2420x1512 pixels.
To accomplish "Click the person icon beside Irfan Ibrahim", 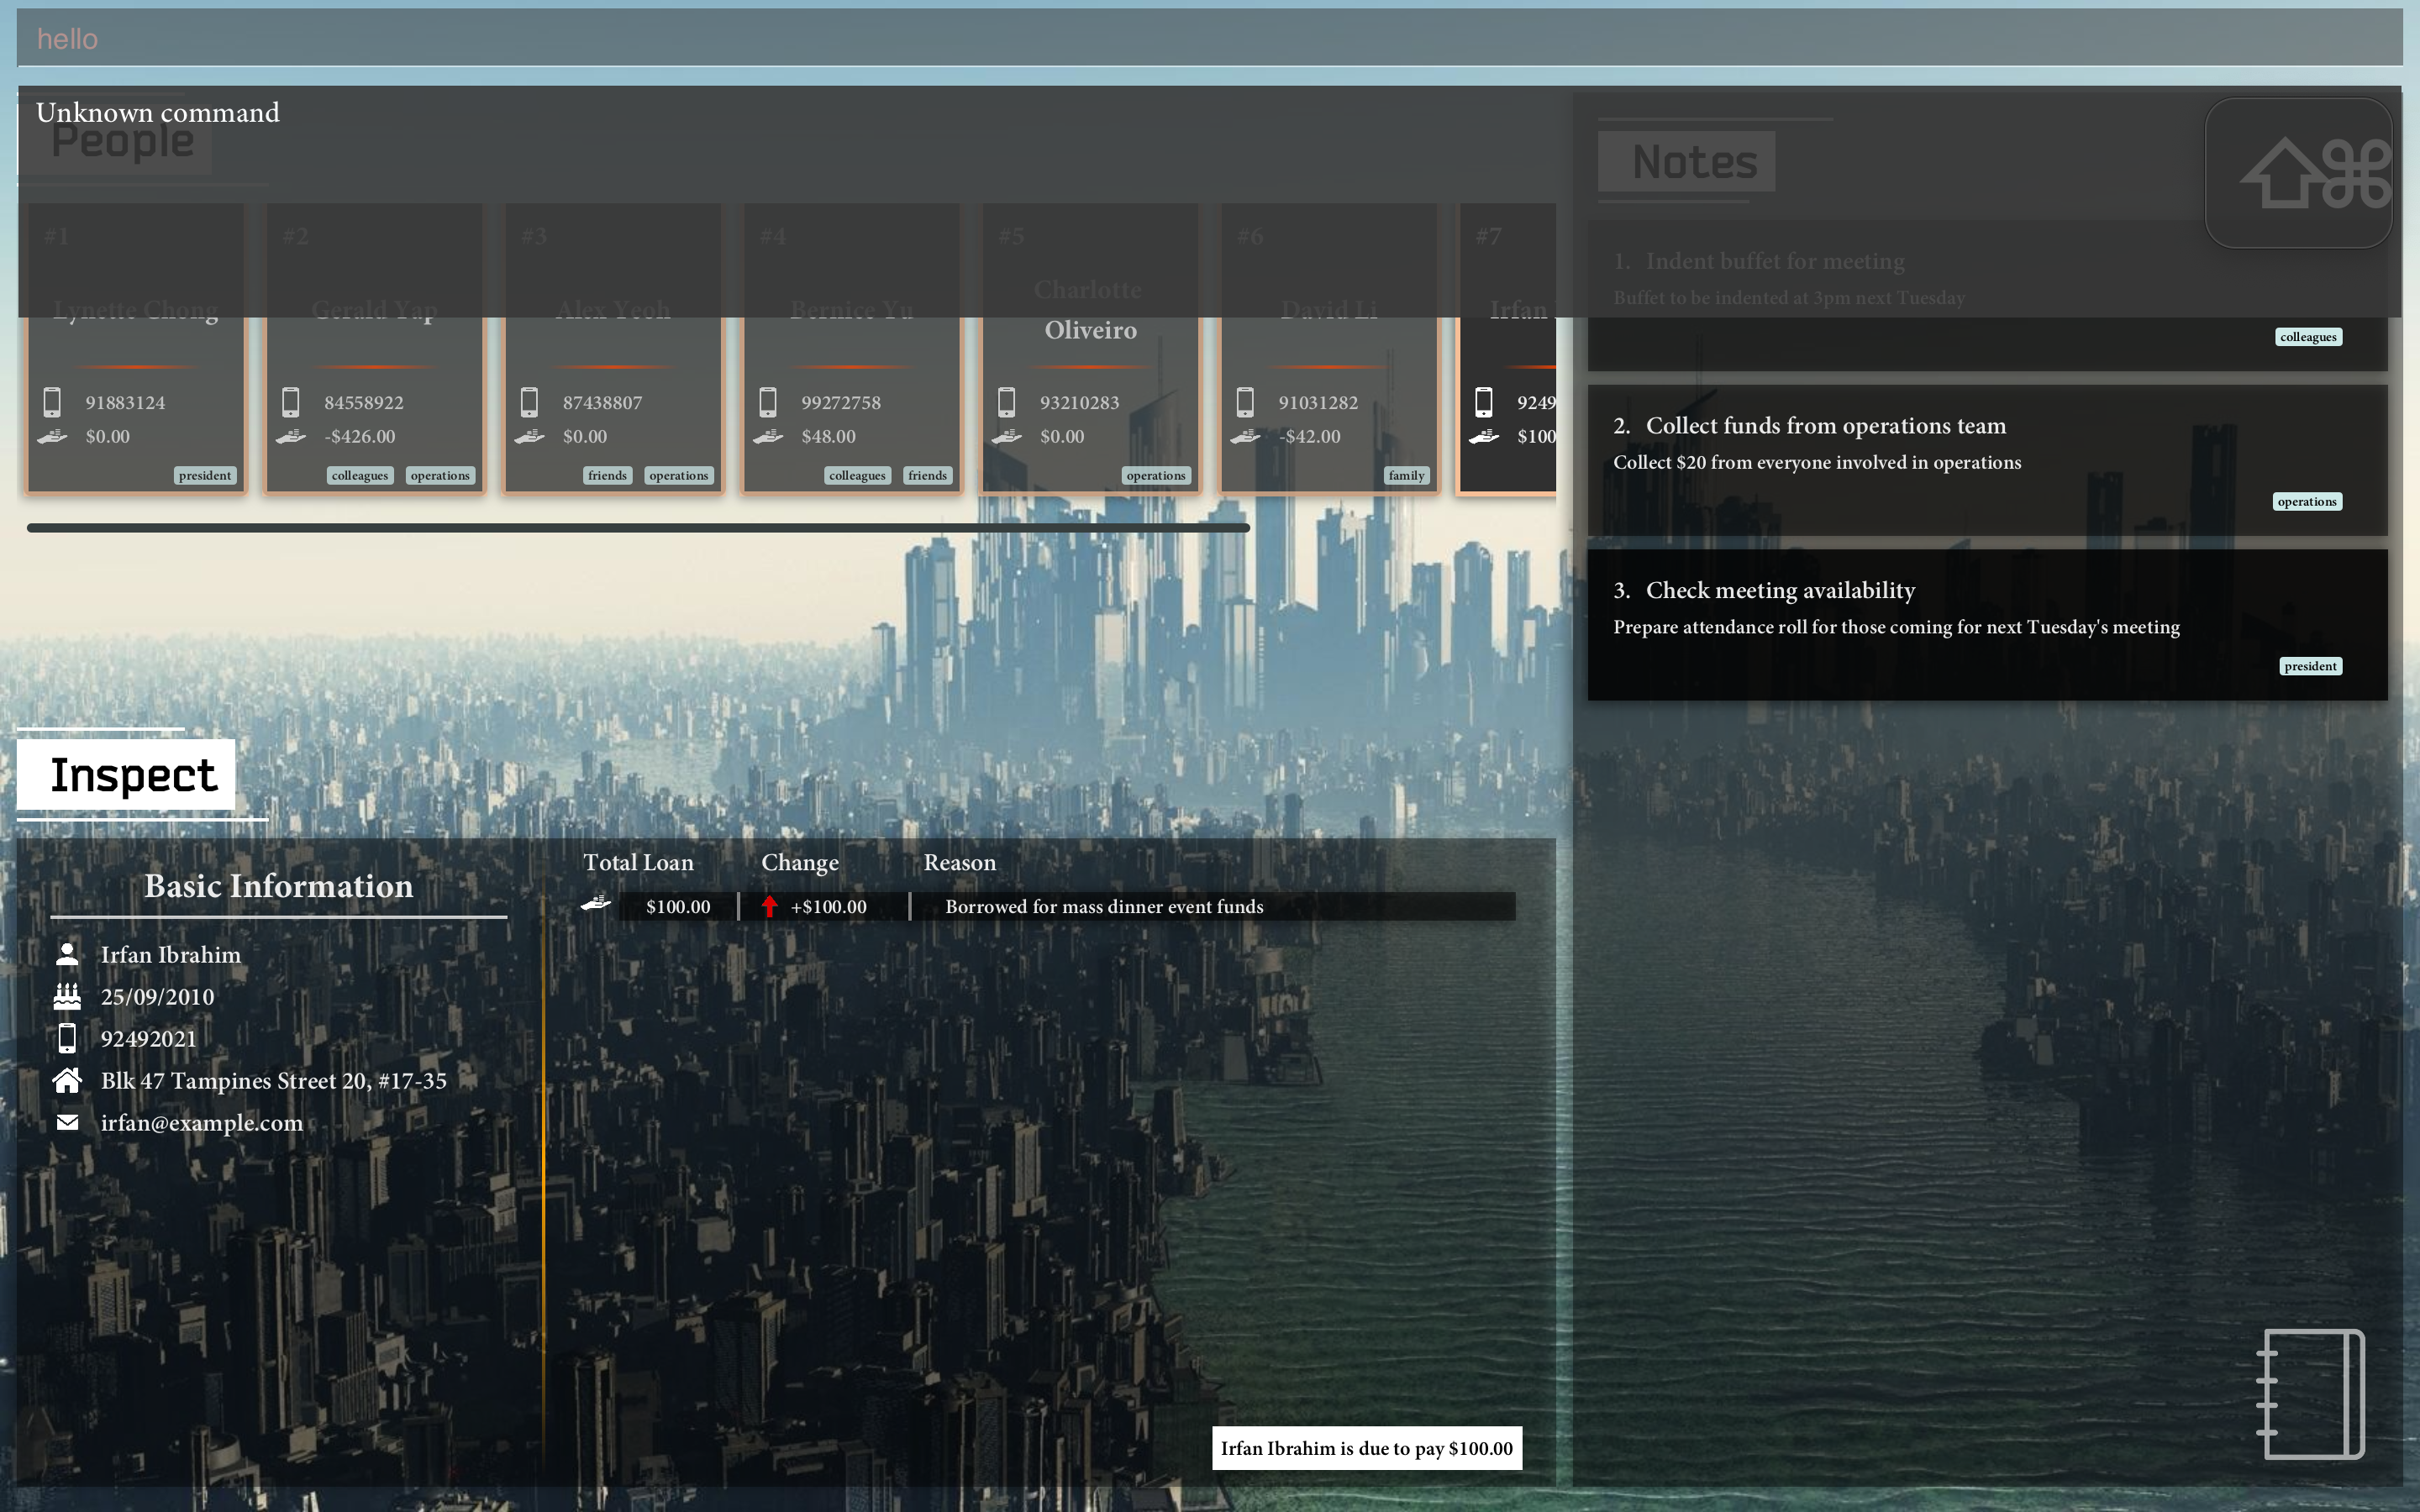I will coord(67,954).
